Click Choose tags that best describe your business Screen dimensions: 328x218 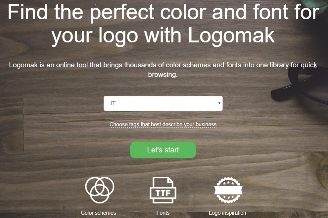point(163,124)
